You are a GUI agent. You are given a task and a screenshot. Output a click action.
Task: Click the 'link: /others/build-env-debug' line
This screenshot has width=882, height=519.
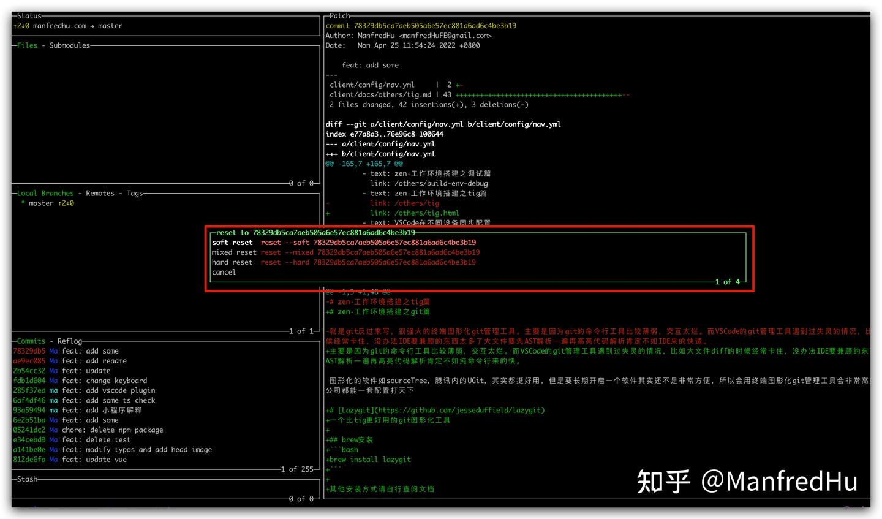pyautogui.click(x=429, y=183)
